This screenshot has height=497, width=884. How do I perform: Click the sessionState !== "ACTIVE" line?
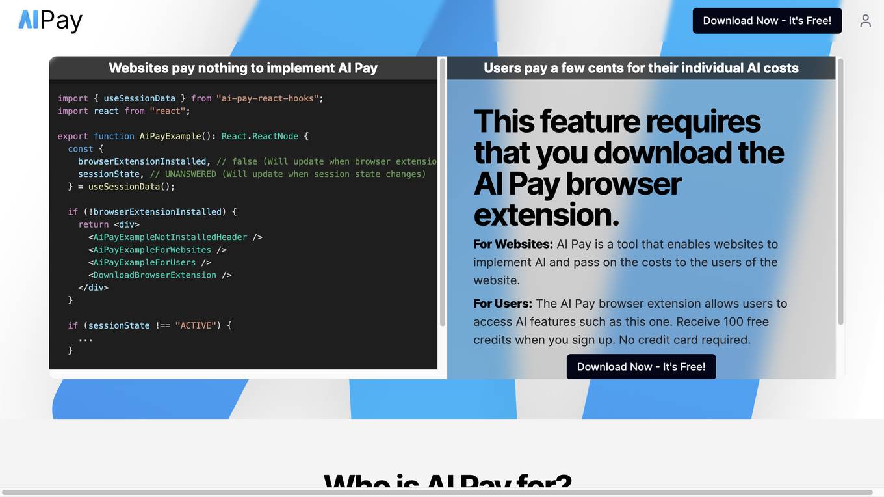[150, 325]
